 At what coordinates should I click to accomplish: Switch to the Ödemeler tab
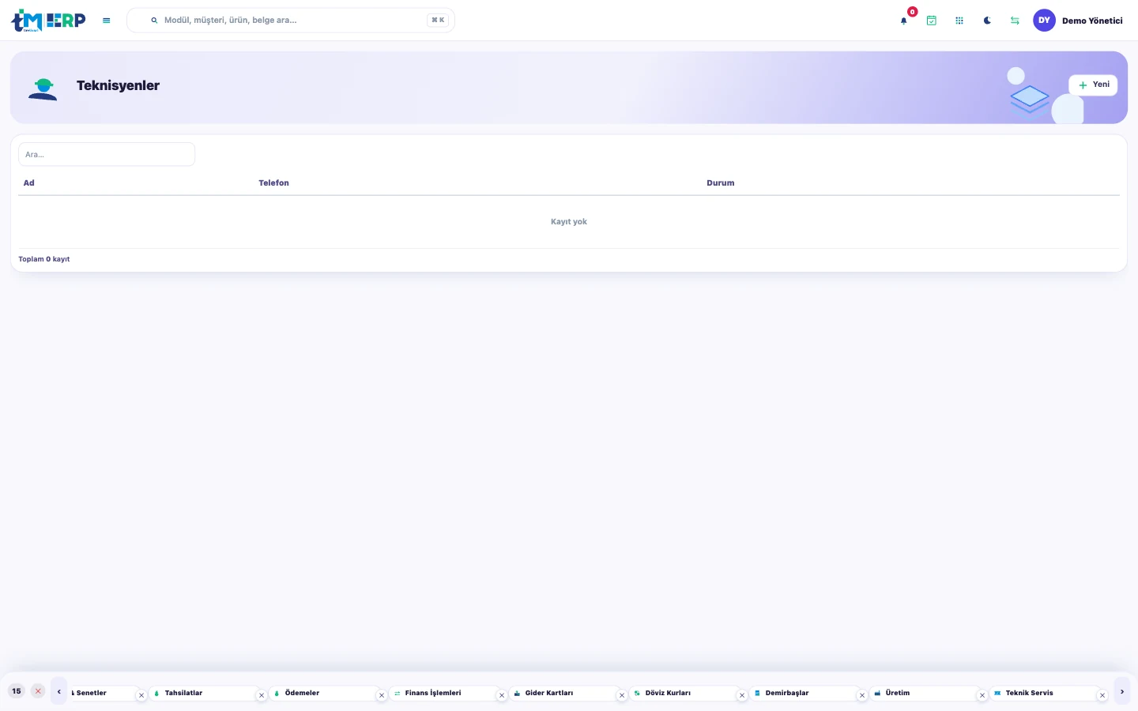[x=324, y=693]
